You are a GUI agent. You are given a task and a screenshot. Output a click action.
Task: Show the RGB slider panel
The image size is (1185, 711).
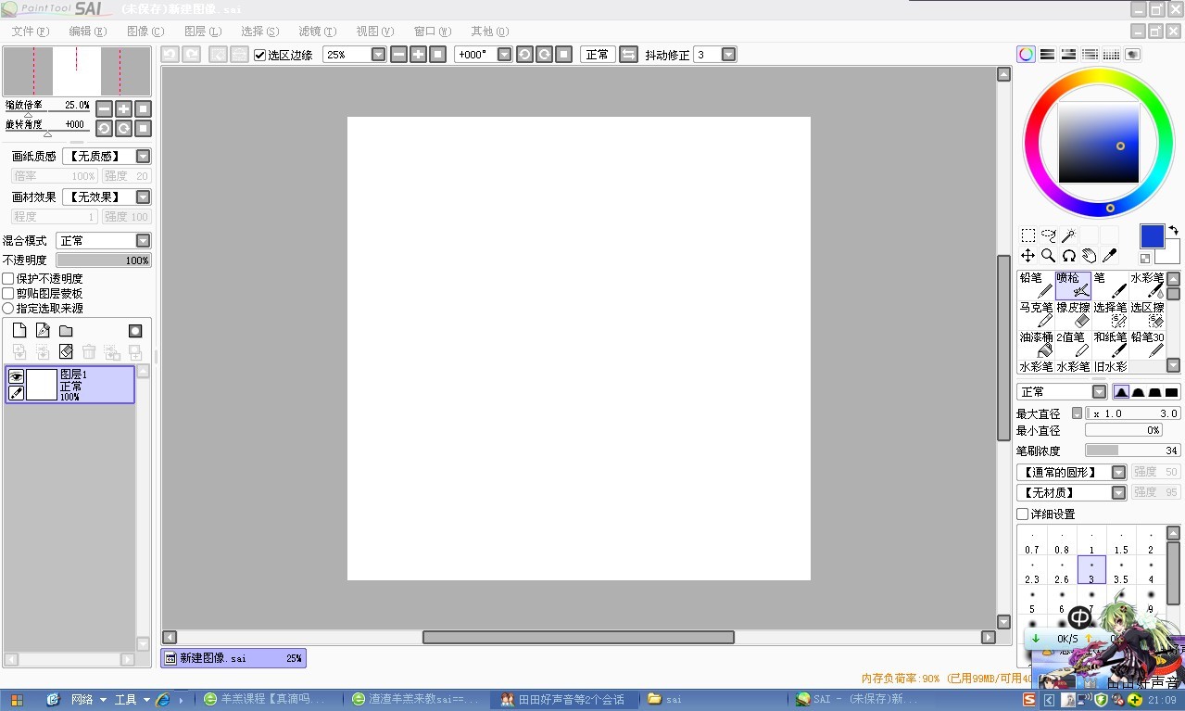point(1047,55)
